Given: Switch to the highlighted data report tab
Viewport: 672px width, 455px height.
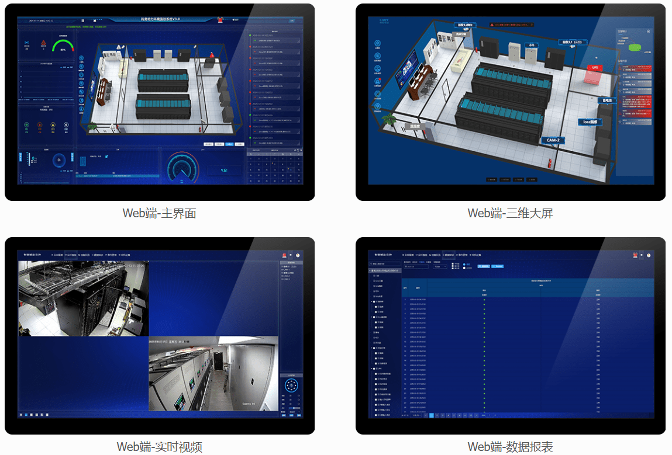Looking at the screenshot, I should 449,255.
